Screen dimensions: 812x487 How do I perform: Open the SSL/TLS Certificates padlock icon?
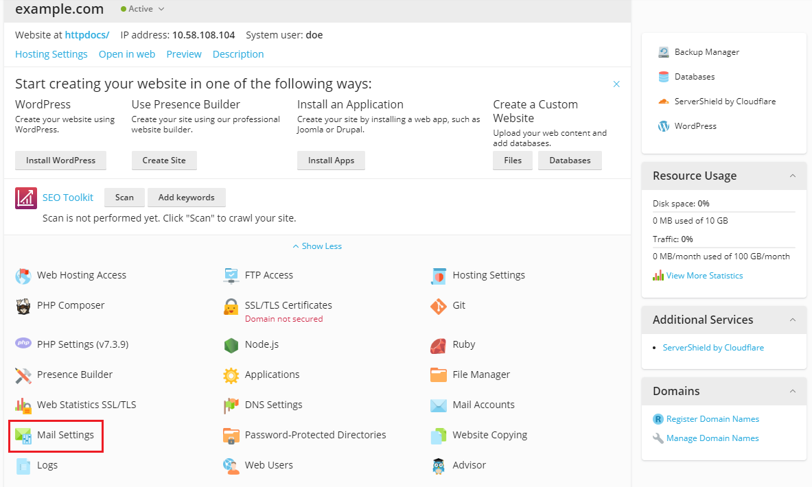[x=231, y=307]
